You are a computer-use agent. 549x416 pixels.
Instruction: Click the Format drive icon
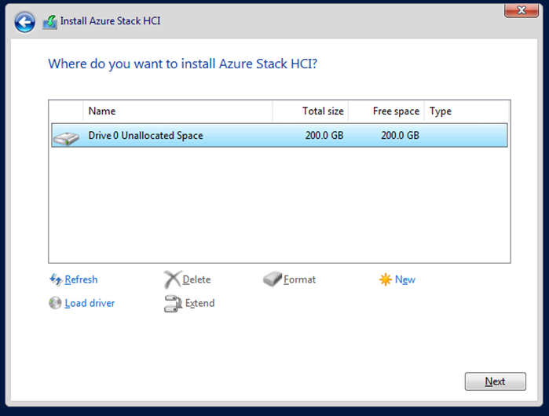(x=272, y=279)
